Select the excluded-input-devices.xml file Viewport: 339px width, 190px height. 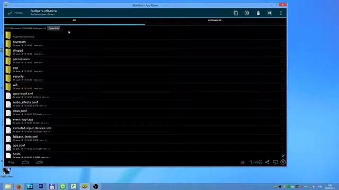[x=145, y=130]
